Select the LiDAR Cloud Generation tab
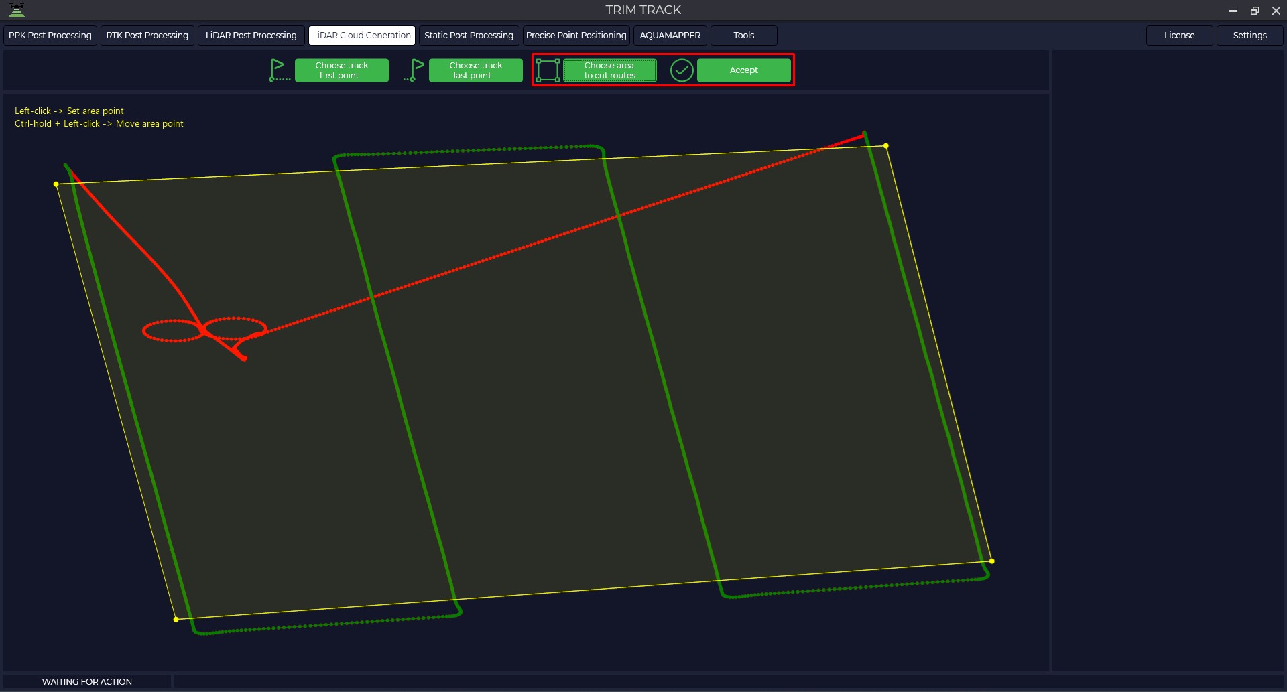 pos(362,36)
